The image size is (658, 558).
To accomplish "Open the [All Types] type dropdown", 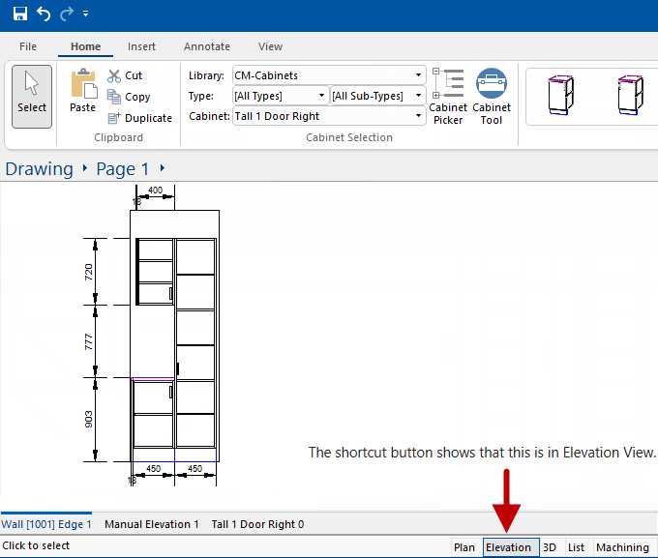I will 281,96.
